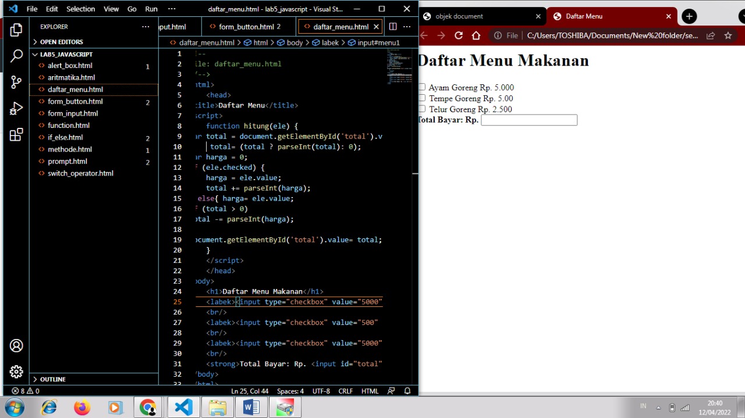Open Microsoft Word from the taskbar
Viewport: 745px width, 418px height.
click(251, 407)
